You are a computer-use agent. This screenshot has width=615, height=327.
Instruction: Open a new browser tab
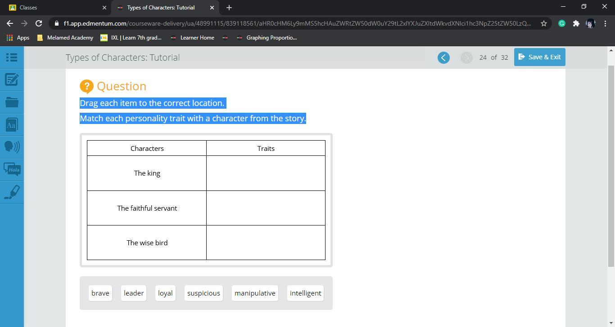point(229,8)
